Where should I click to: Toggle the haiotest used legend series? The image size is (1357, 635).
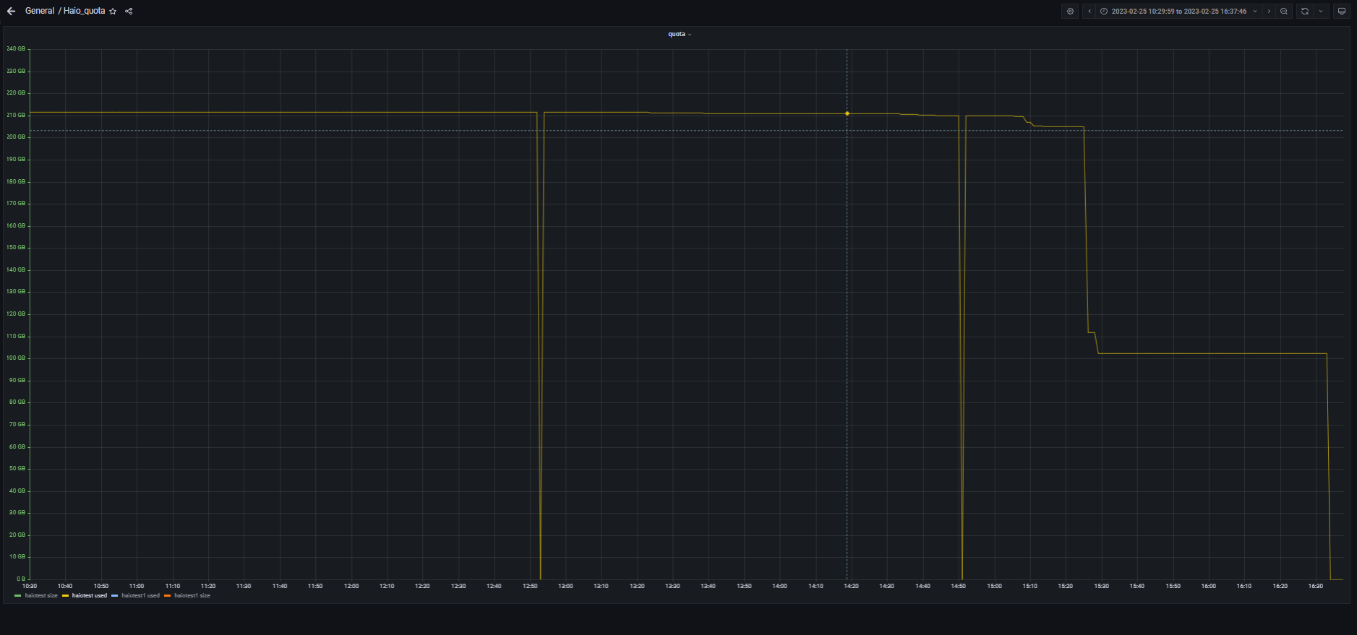pos(89,596)
